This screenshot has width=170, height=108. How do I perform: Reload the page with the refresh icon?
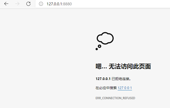pyautogui.click(x=28, y=4)
